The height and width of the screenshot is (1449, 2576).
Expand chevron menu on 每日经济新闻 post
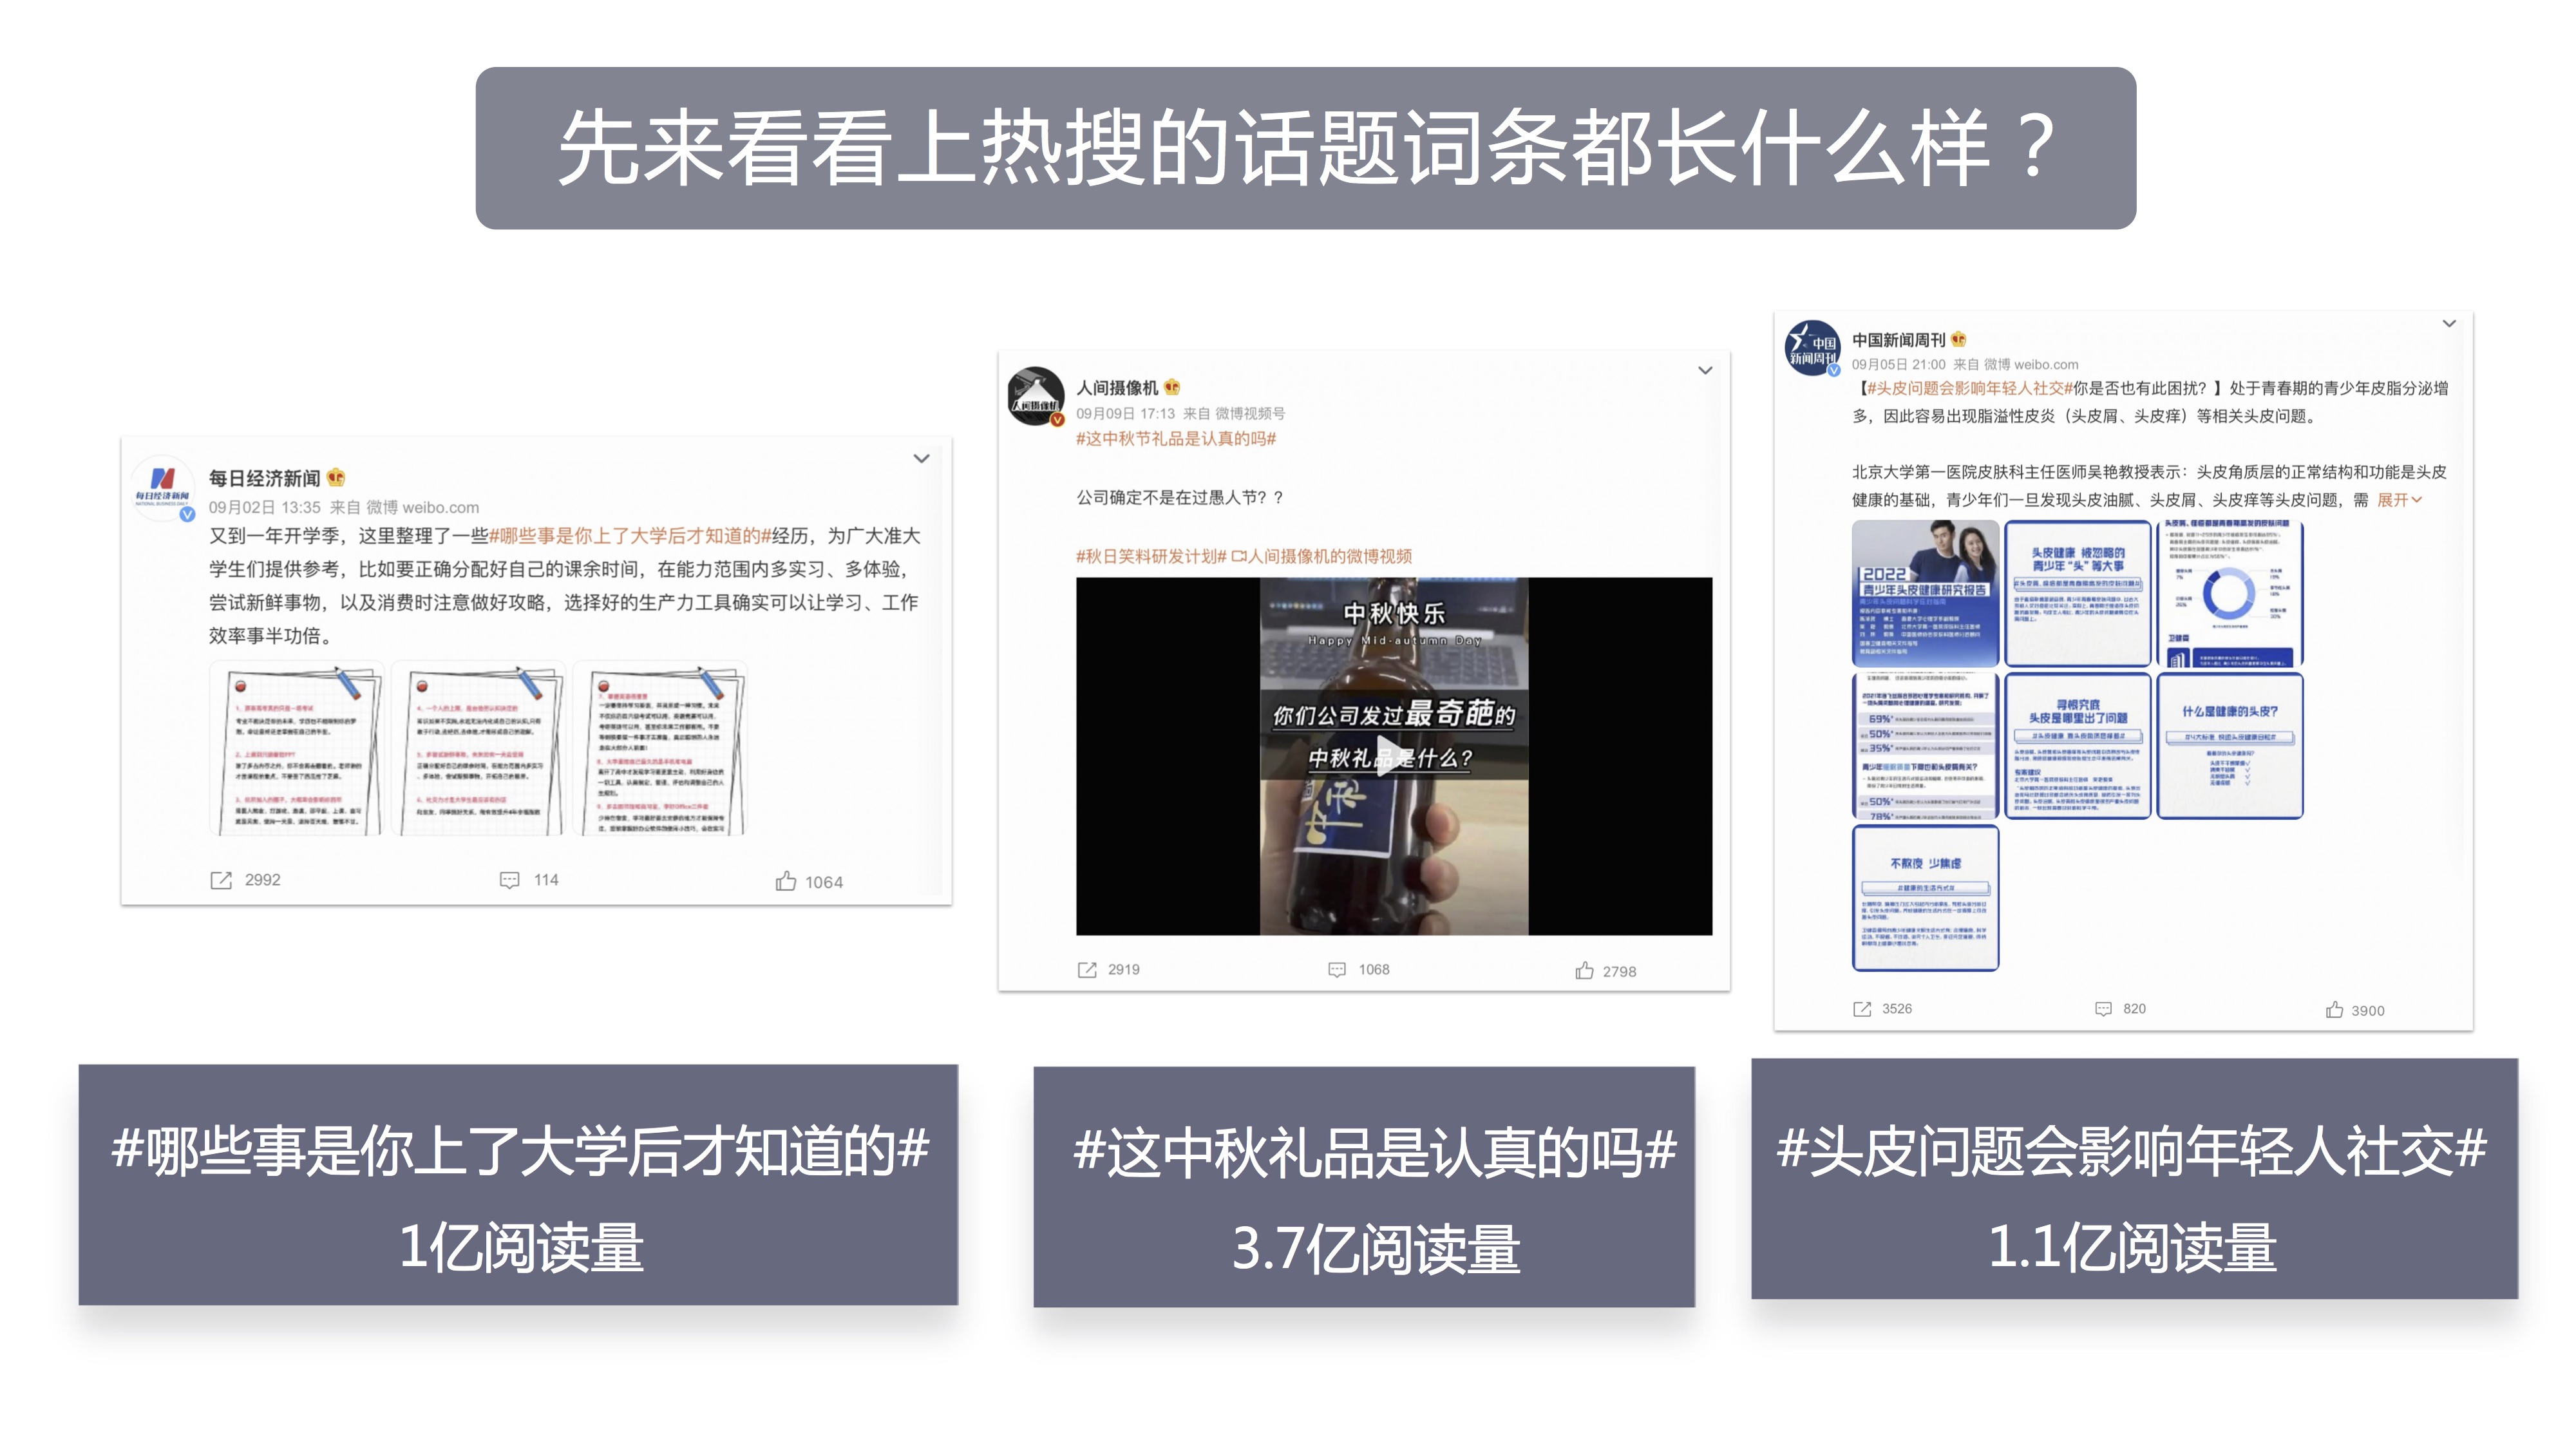click(922, 459)
